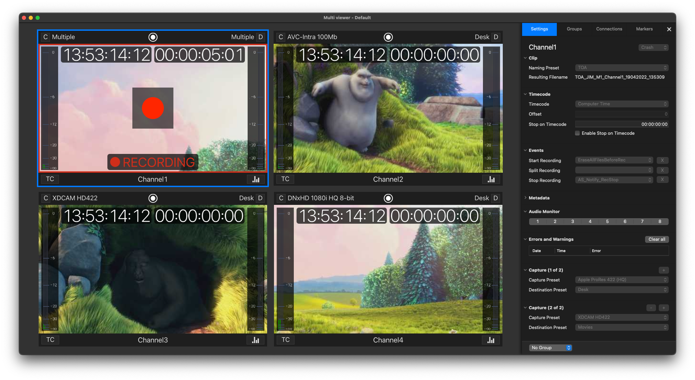
Task: Clear the Split Recording event with X
Action: tap(662, 170)
